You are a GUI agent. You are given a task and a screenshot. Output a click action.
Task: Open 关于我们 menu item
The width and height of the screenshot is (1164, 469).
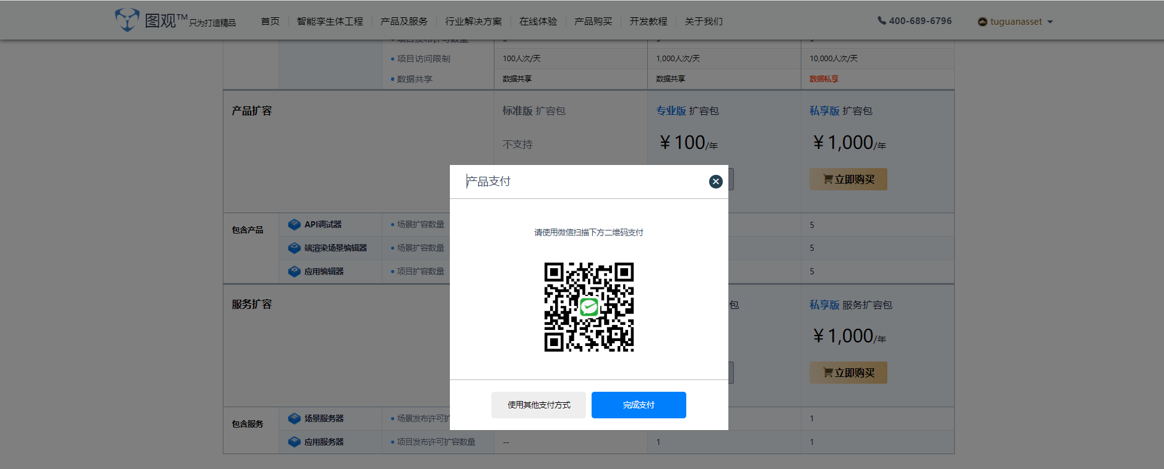coord(704,22)
